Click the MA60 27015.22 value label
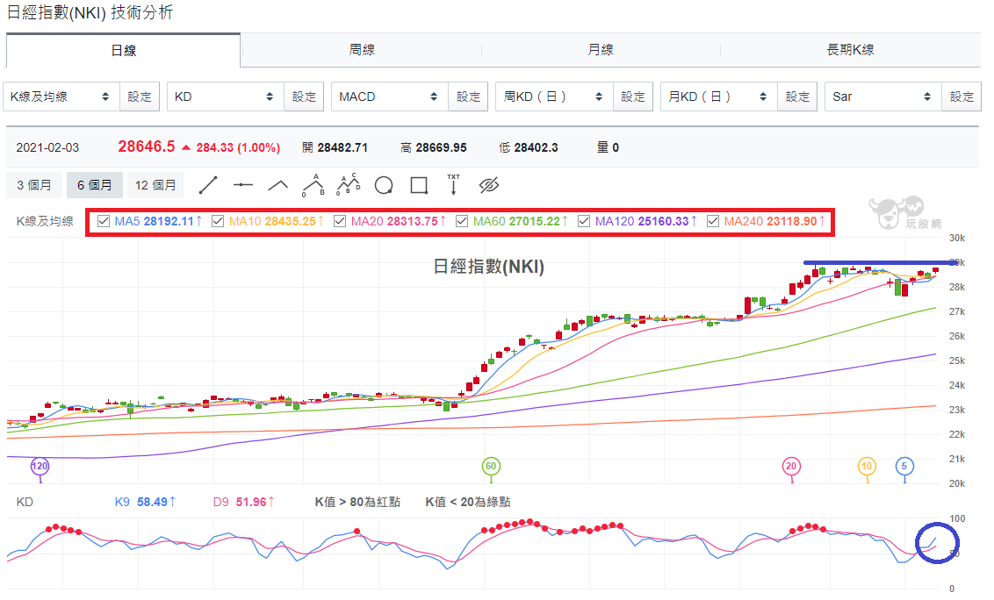Viewport: 994px width, 600px height. tap(520, 221)
